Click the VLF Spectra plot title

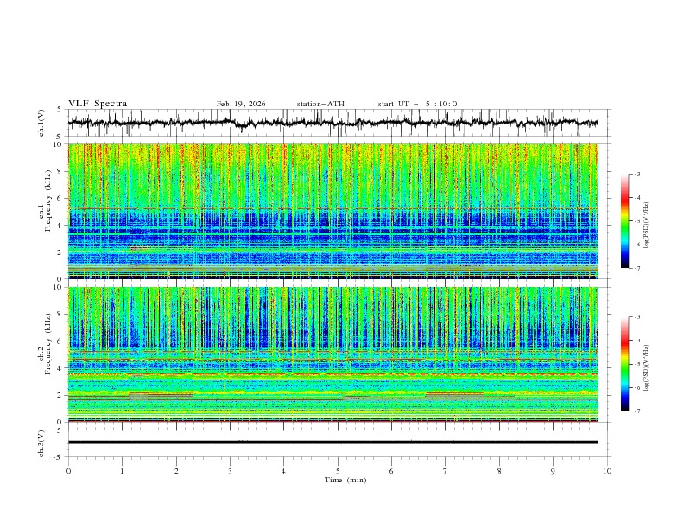98,104
